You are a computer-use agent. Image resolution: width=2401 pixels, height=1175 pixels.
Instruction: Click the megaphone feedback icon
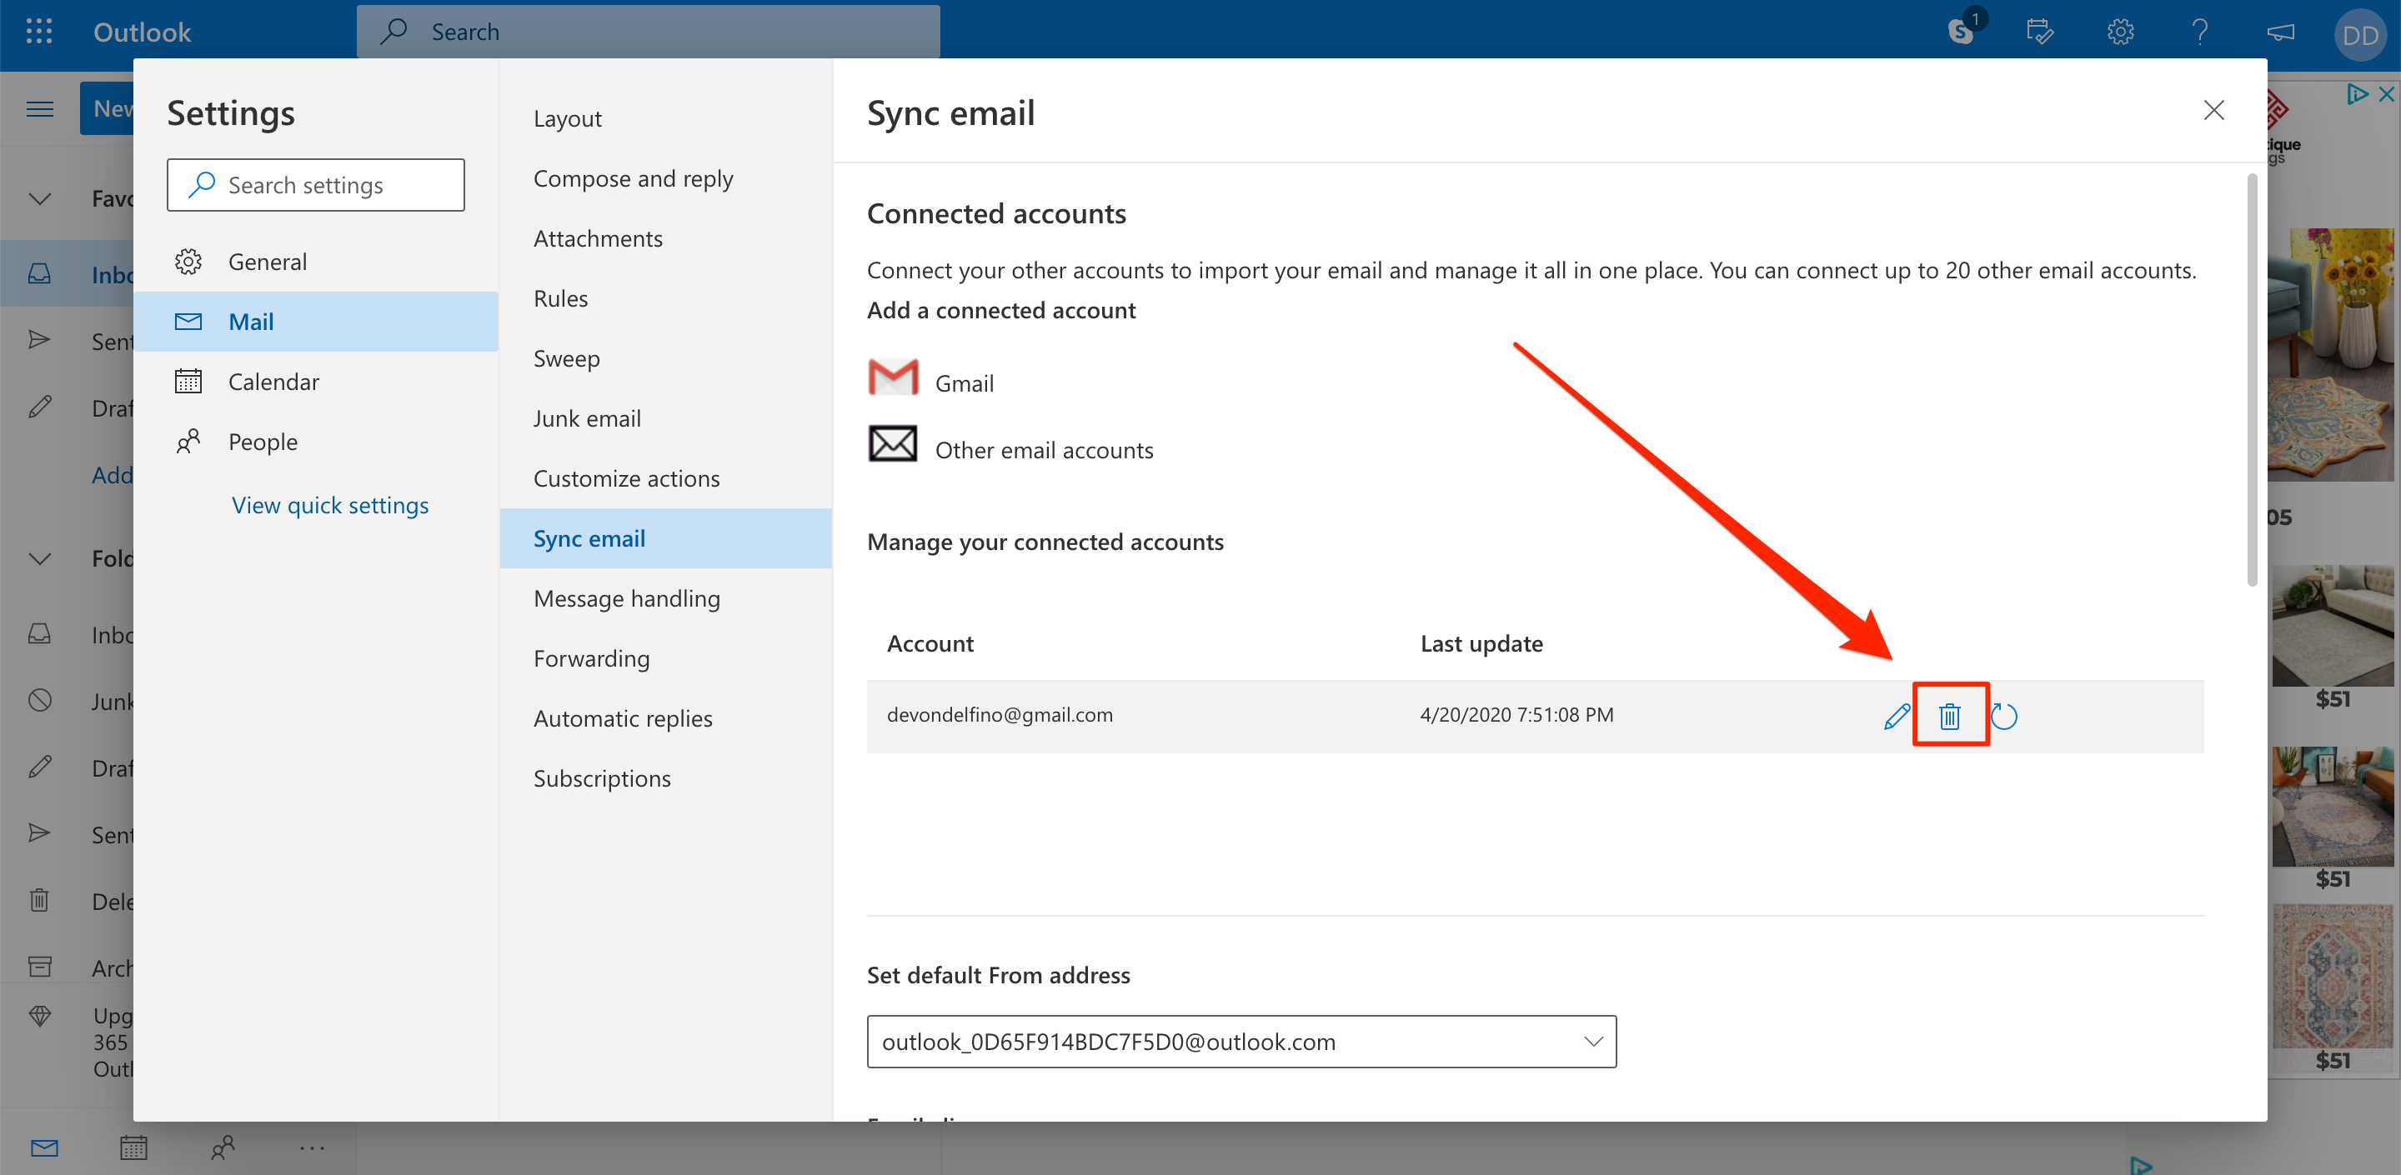coord(2280,32)
